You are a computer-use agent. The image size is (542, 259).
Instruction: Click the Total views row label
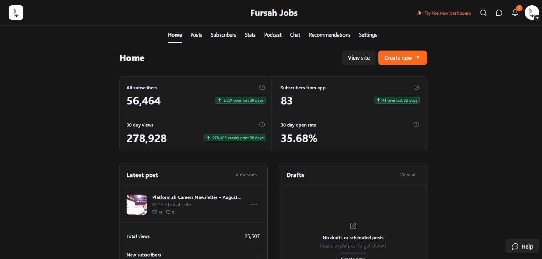(x=138, y=236)
